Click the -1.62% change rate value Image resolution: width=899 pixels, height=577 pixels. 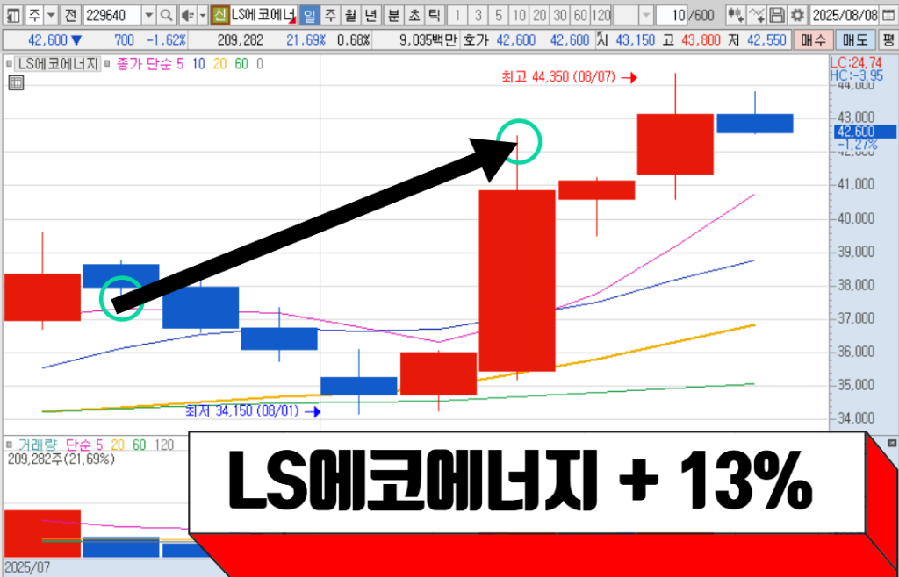click(x=166, y=40)
